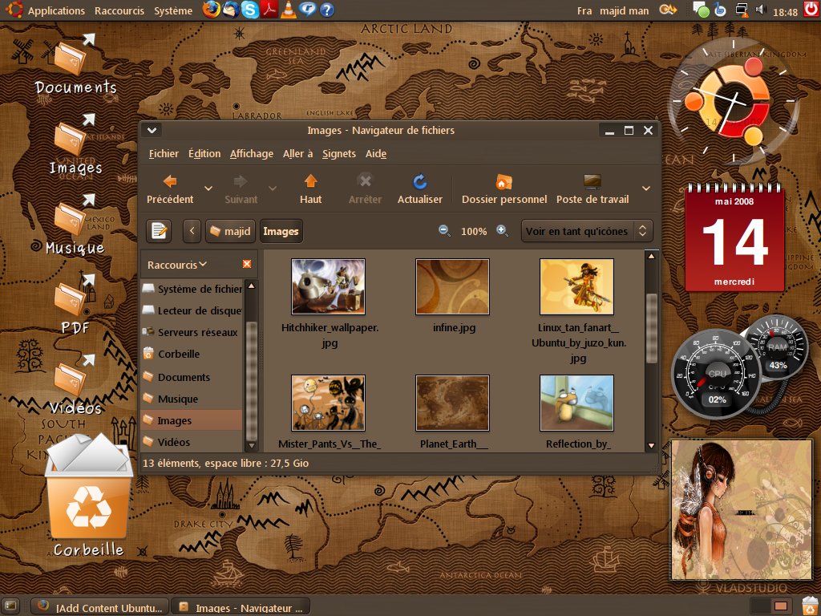Select 'Serveurs réseaux' in sidebar

(192, 332)
